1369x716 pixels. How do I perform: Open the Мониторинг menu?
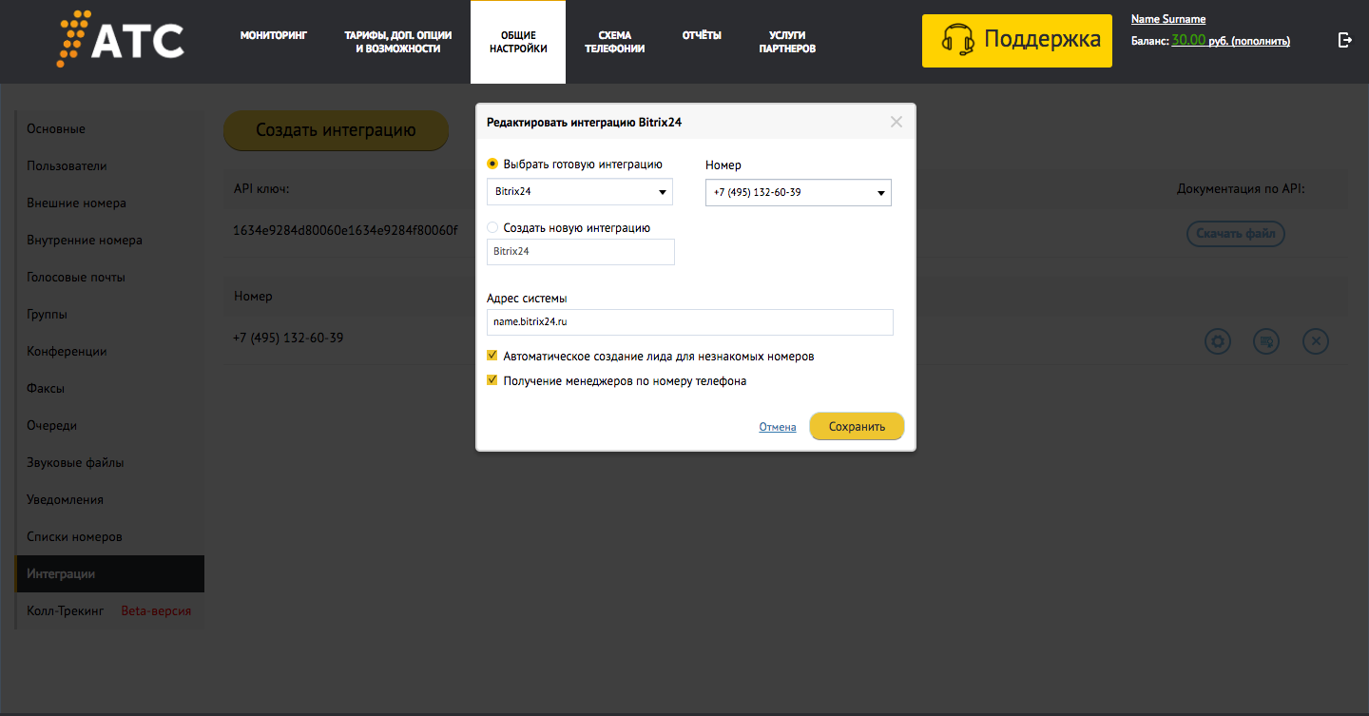tap(275, 35)
